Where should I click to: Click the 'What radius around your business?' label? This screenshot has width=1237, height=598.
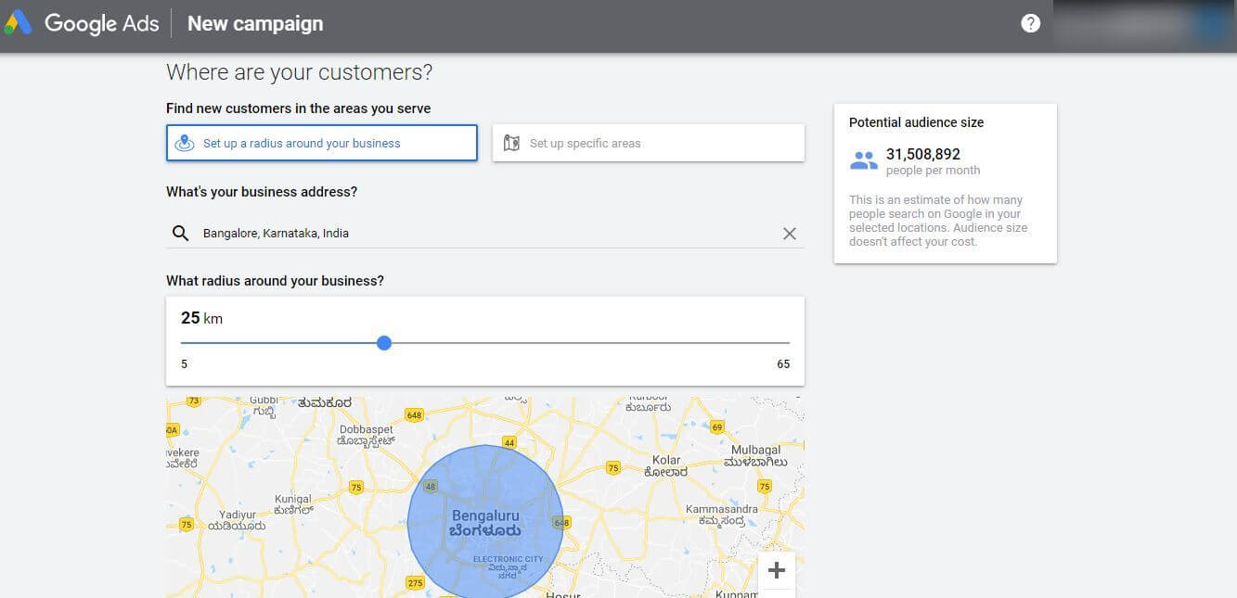(x=275, y=281)
